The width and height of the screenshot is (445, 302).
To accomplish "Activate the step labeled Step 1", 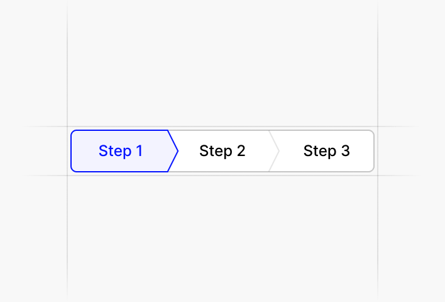I will click(121, 151).
